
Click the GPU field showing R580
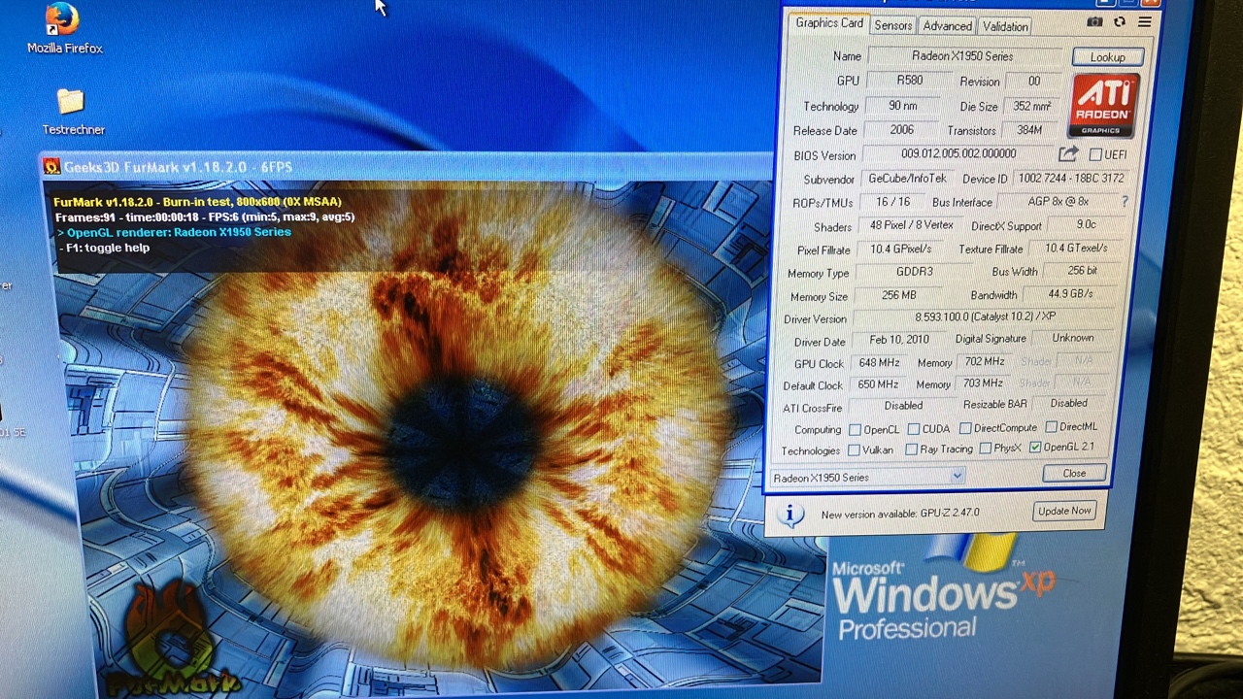tap(909, 82)
